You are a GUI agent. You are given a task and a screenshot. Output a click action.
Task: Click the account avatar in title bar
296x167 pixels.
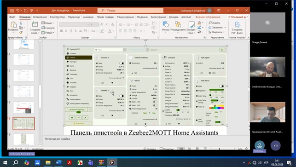click(x=209, y=11)
